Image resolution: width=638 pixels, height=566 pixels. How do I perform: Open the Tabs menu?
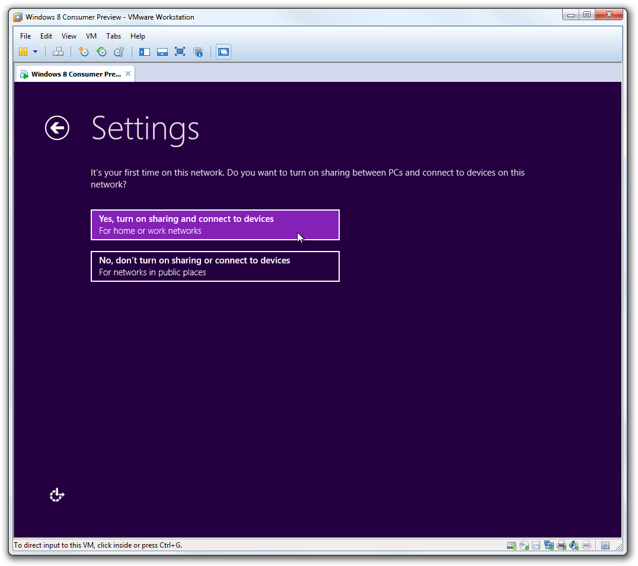click(113, 36)
